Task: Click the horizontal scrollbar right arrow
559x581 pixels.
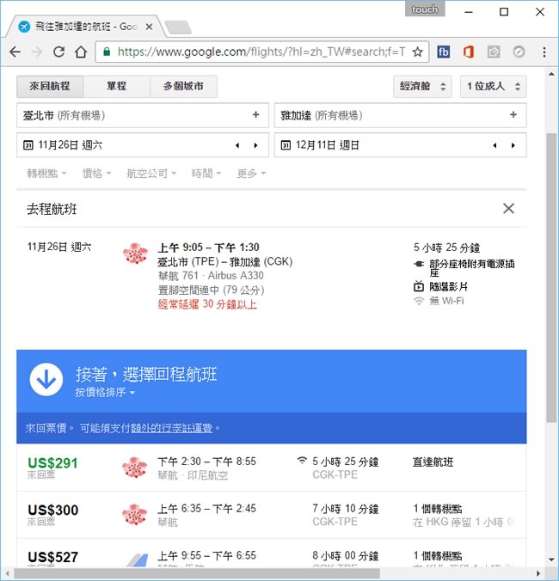Action: click(538, 573)
